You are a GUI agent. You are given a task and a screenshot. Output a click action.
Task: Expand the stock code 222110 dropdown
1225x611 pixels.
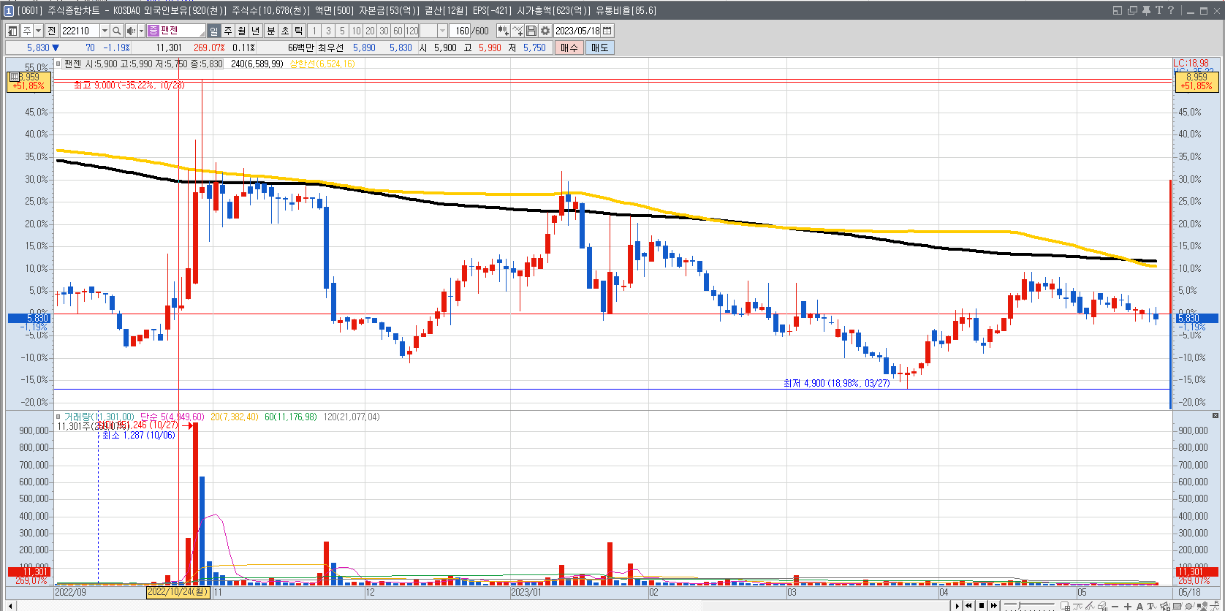(x=105, y=31)
